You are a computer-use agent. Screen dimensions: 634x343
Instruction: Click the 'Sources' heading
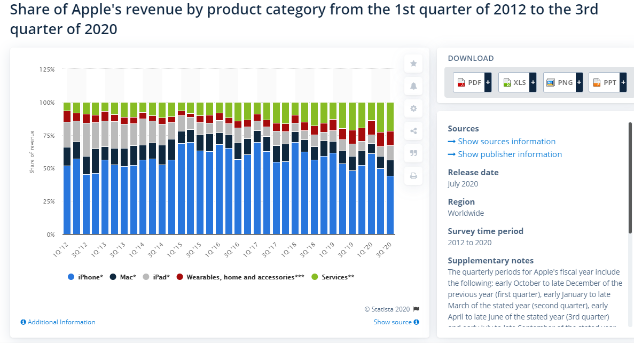464,129
